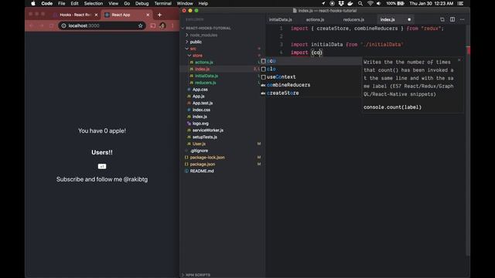Click the cast icon in browser toolbar

point(153,25)
